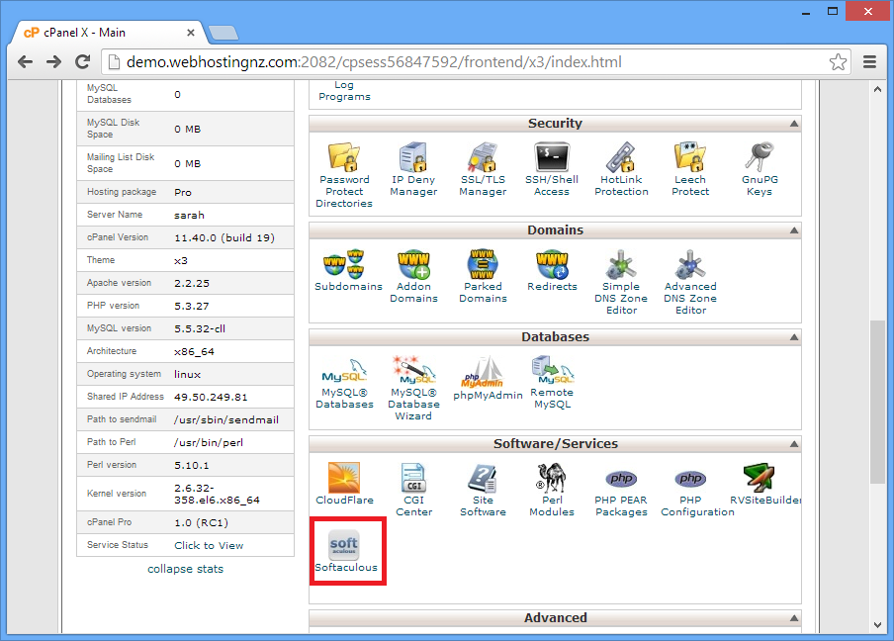
Task: View service status via Click to View
Action: tap(209, 545)
